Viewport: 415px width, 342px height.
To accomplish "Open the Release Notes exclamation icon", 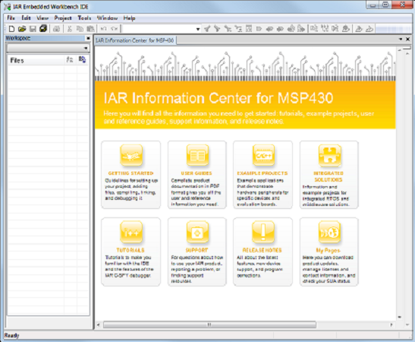I will 263,233.
